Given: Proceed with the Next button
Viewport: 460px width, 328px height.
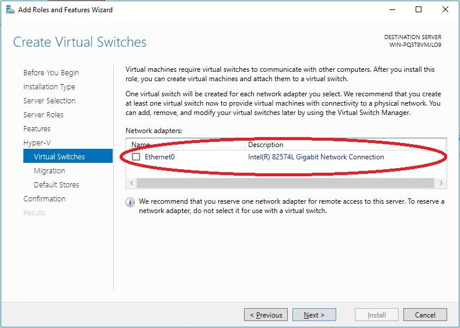Looking at the screenshot, I should point(314,315).
